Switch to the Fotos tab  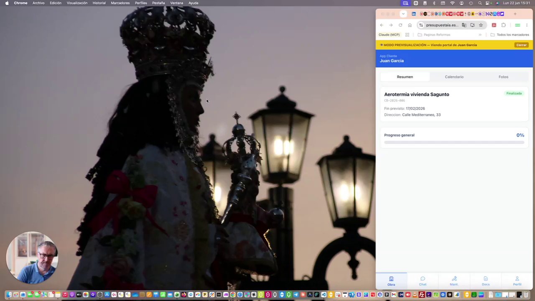tap(503, 77)
